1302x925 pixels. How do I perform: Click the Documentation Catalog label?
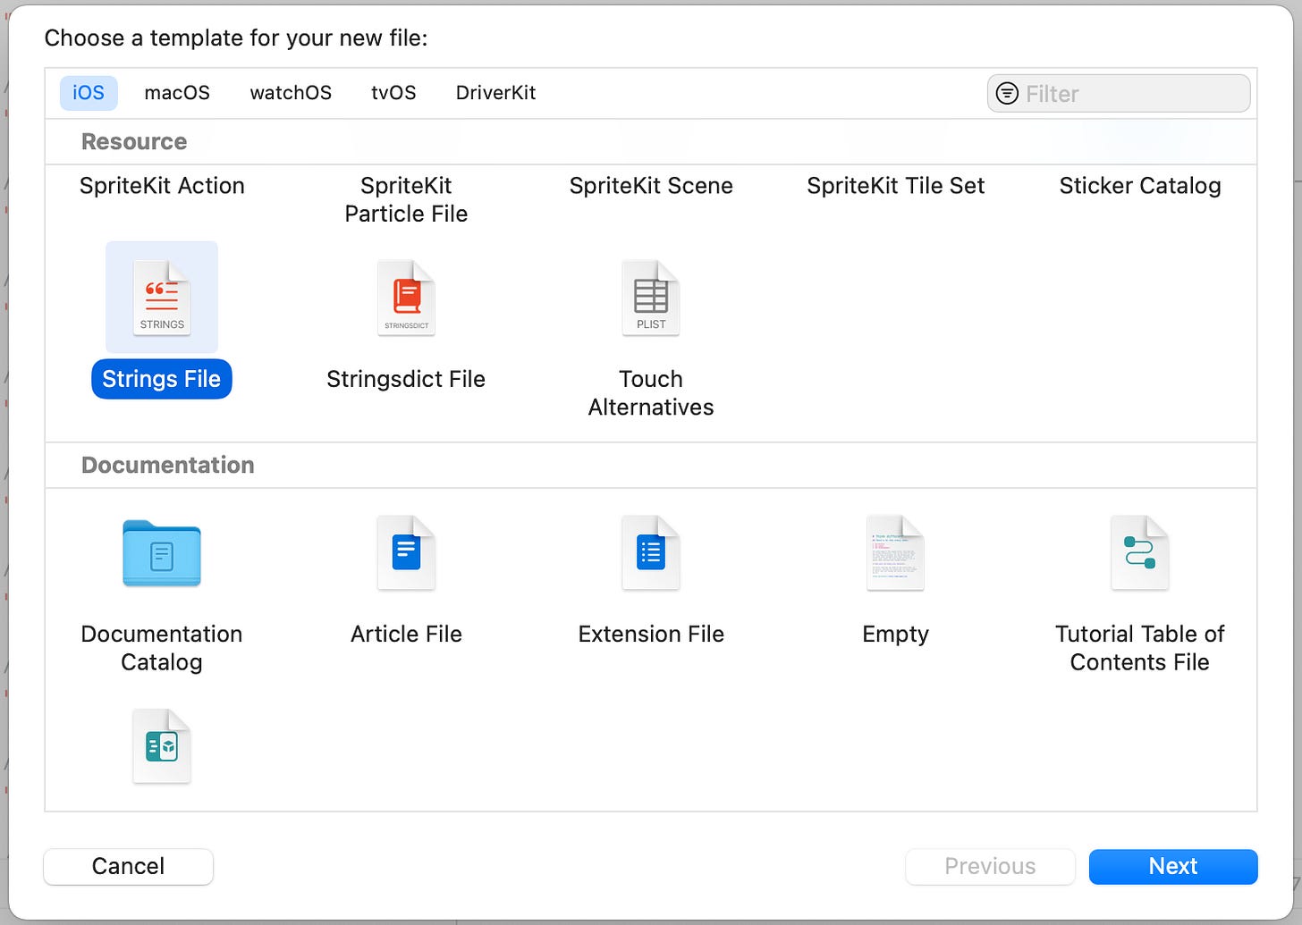point(162,648)
